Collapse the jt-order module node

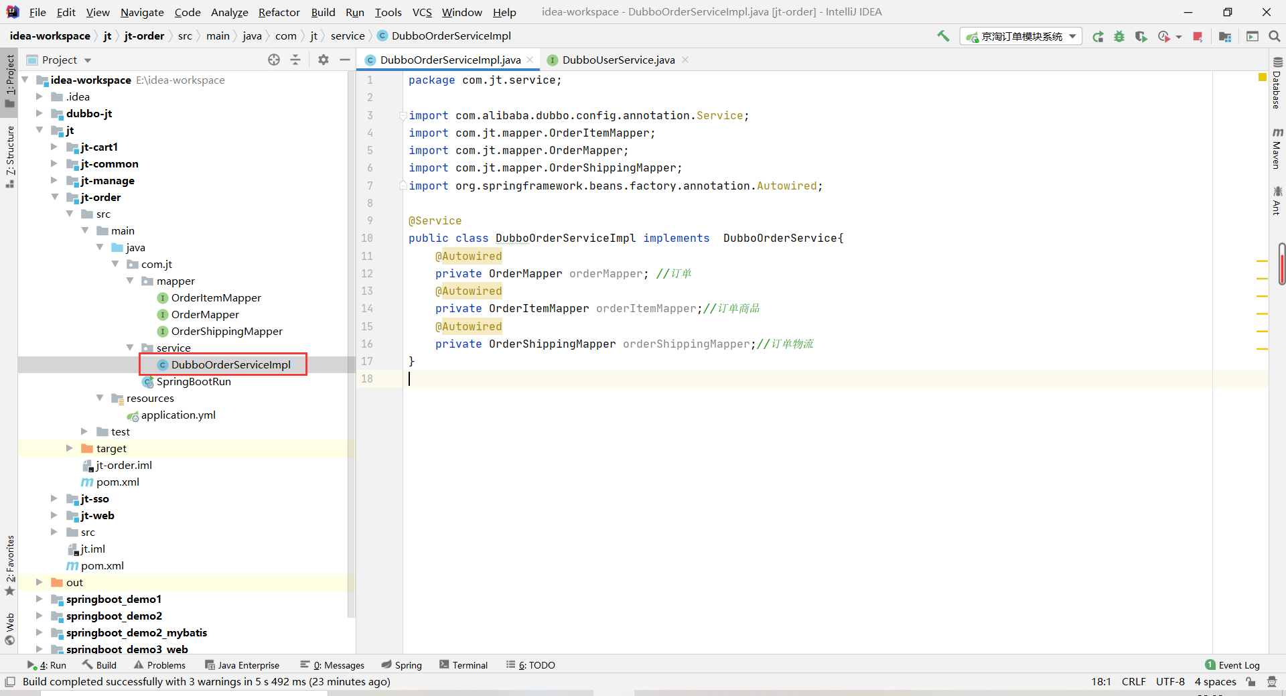tap(55, 197)
